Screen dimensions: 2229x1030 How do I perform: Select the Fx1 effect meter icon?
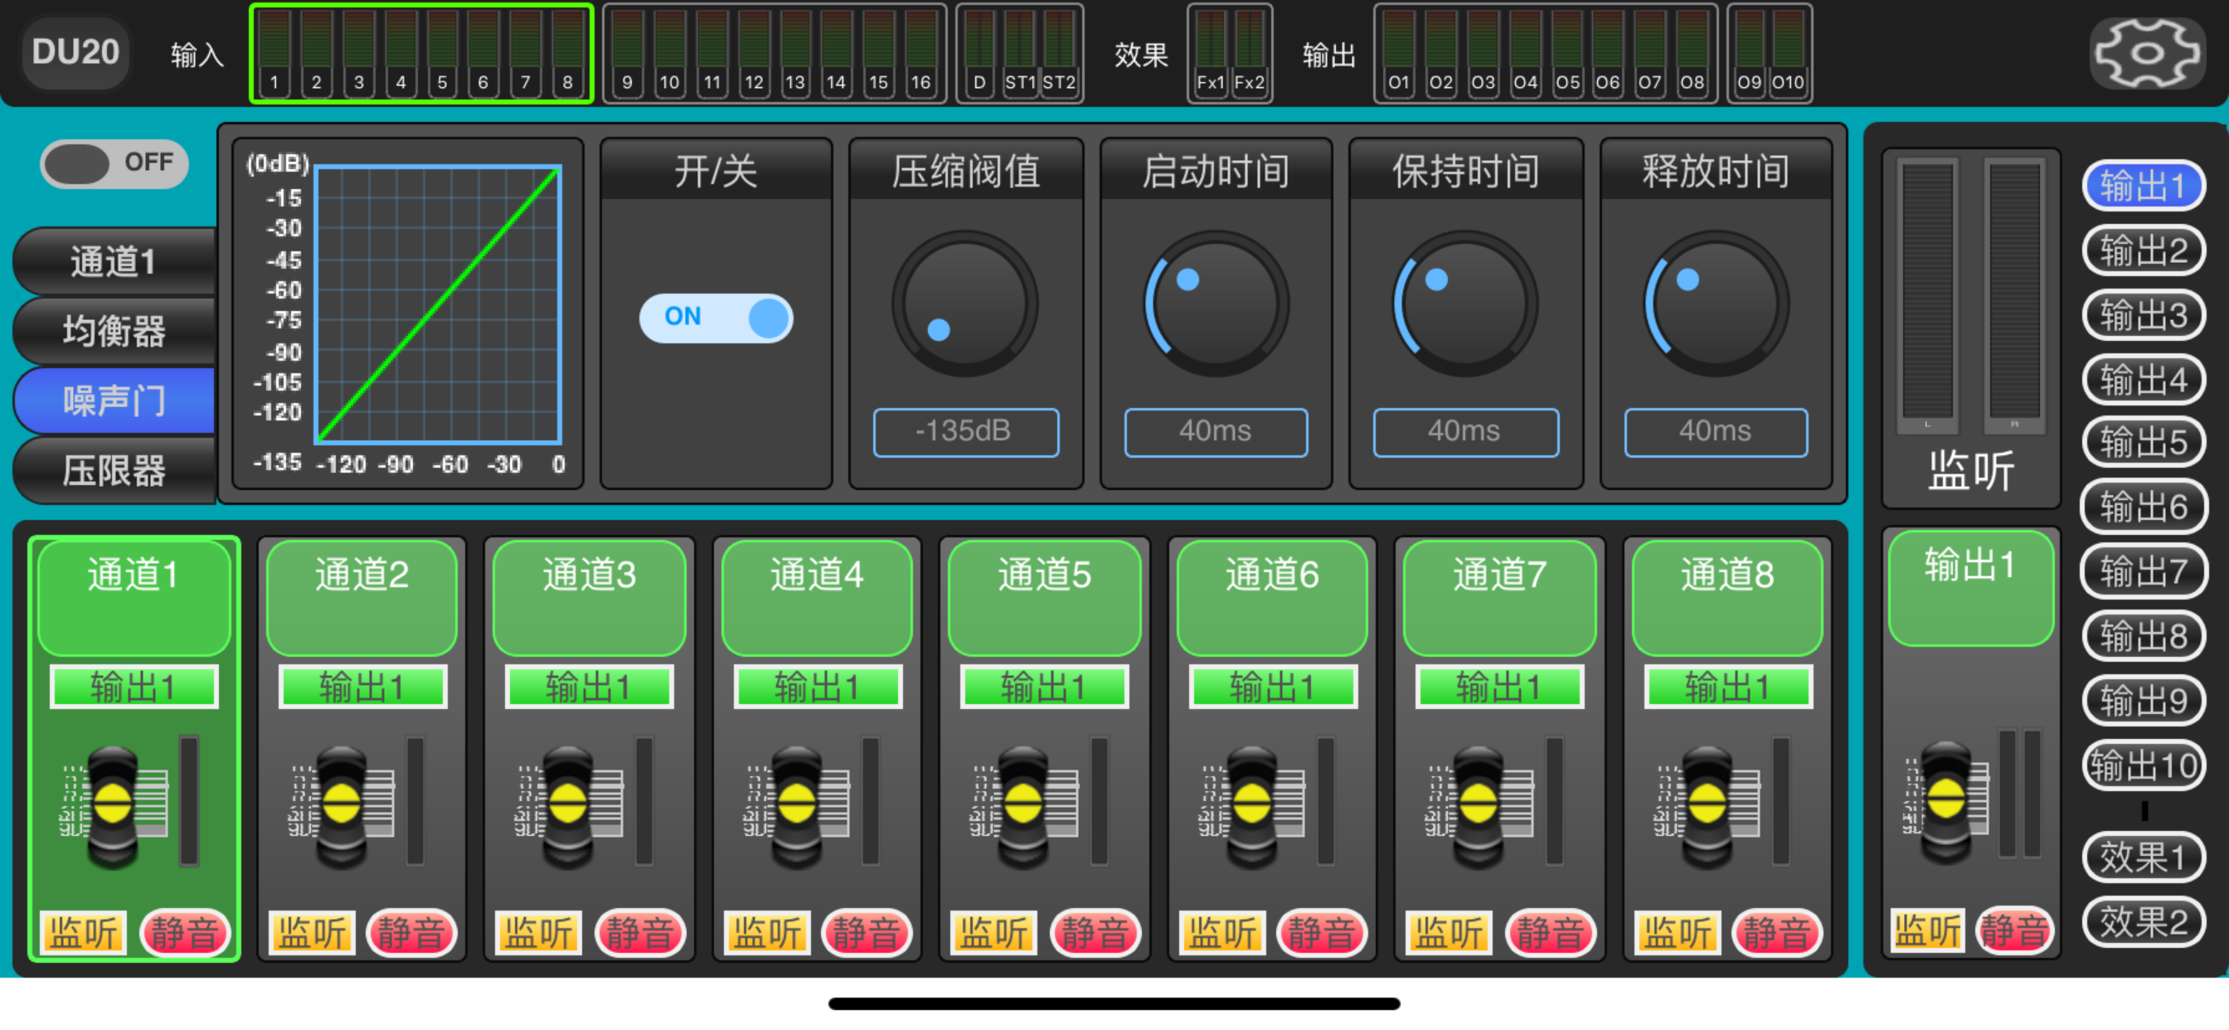click(1211, 54)
